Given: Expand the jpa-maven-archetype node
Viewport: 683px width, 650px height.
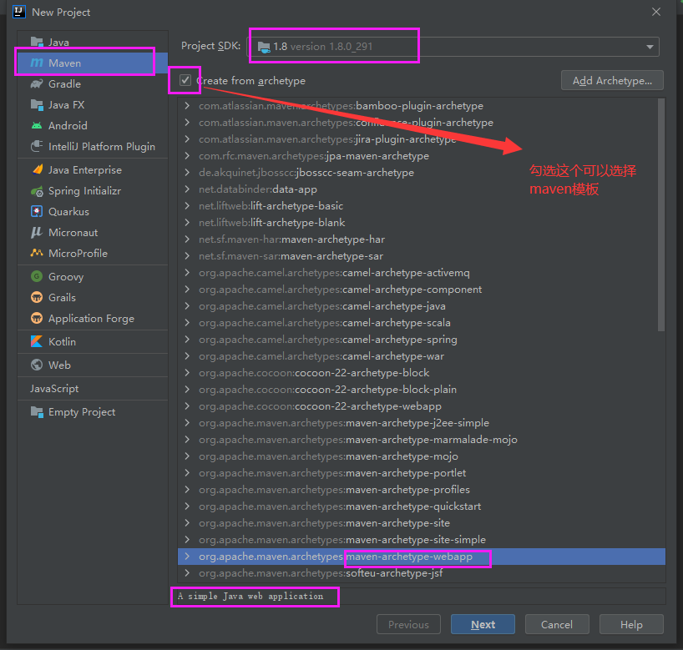Looking at the screenshot, I should pos(187,156).
